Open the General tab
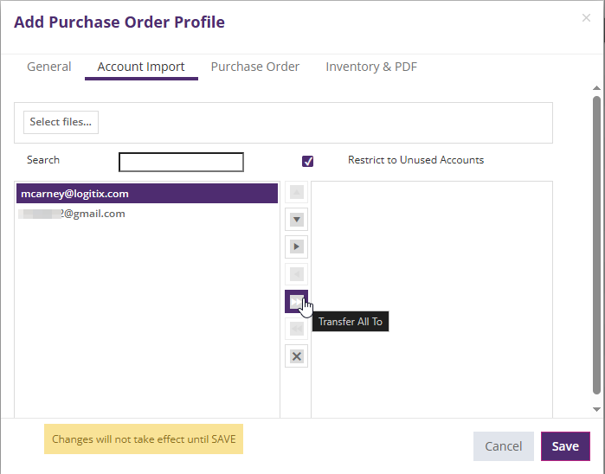605x474 pixels. pos(49,67)
